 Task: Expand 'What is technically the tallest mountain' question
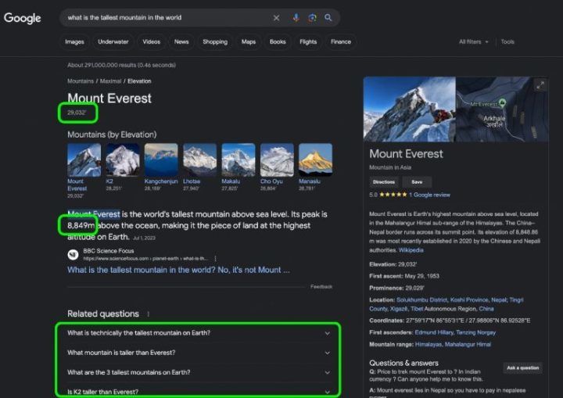coord(199,333)
